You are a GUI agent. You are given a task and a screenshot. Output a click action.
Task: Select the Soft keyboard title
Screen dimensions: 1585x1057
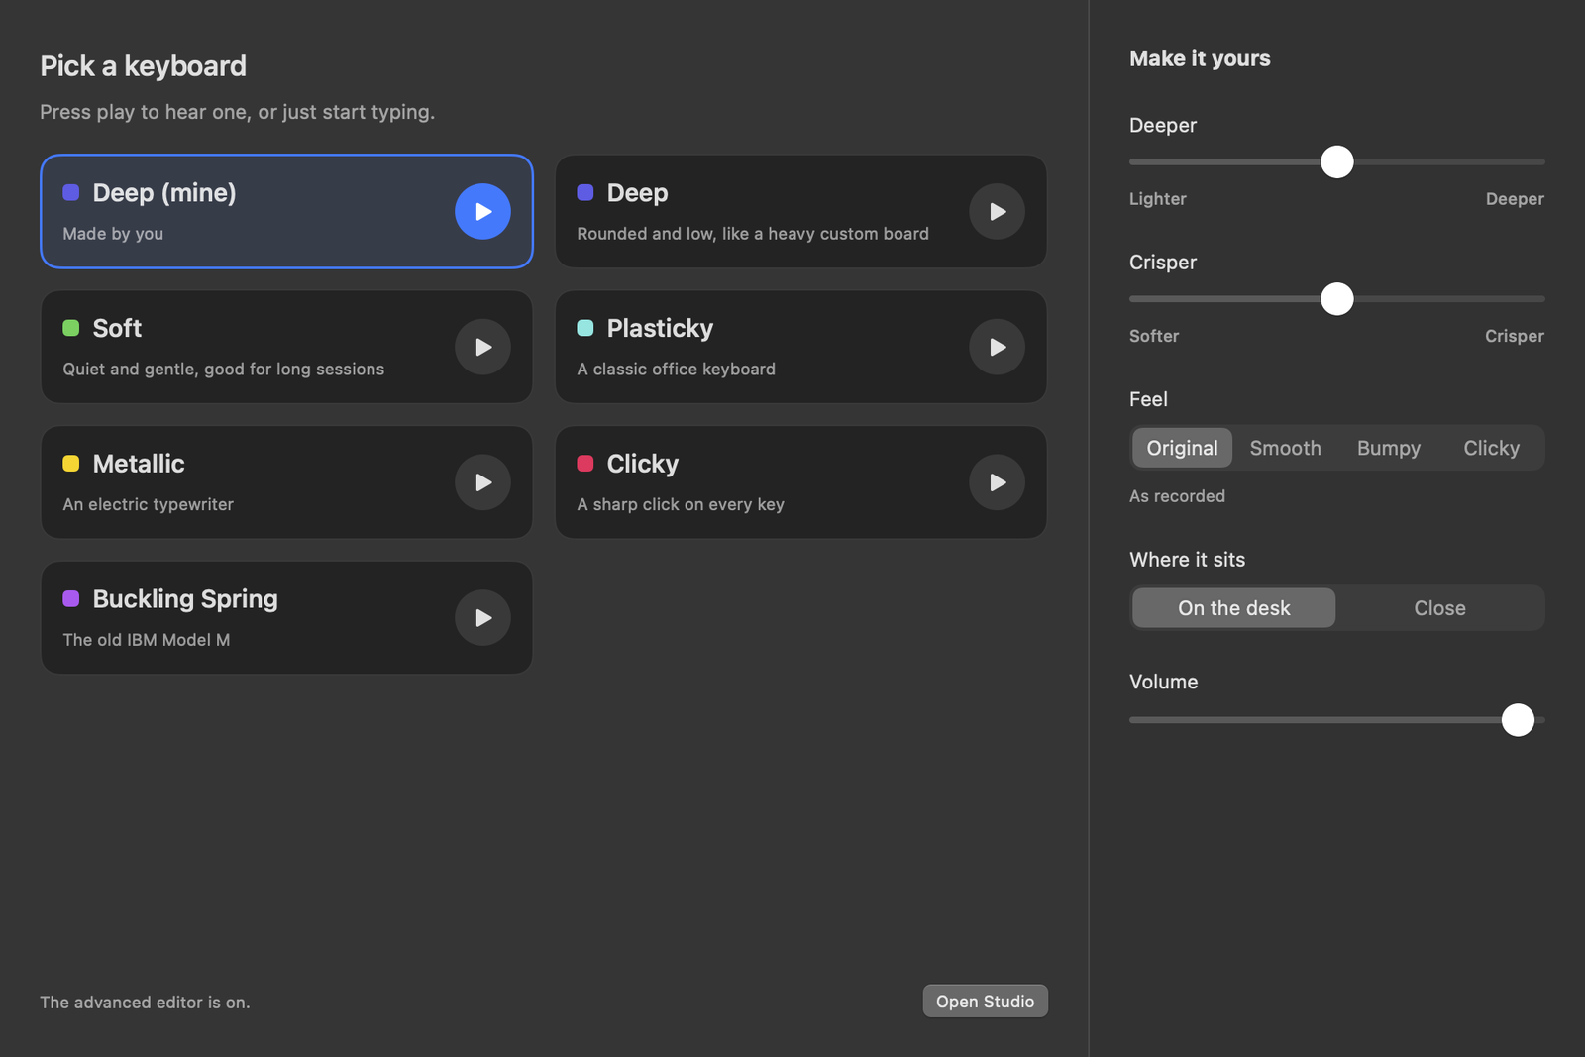(117, 328)
